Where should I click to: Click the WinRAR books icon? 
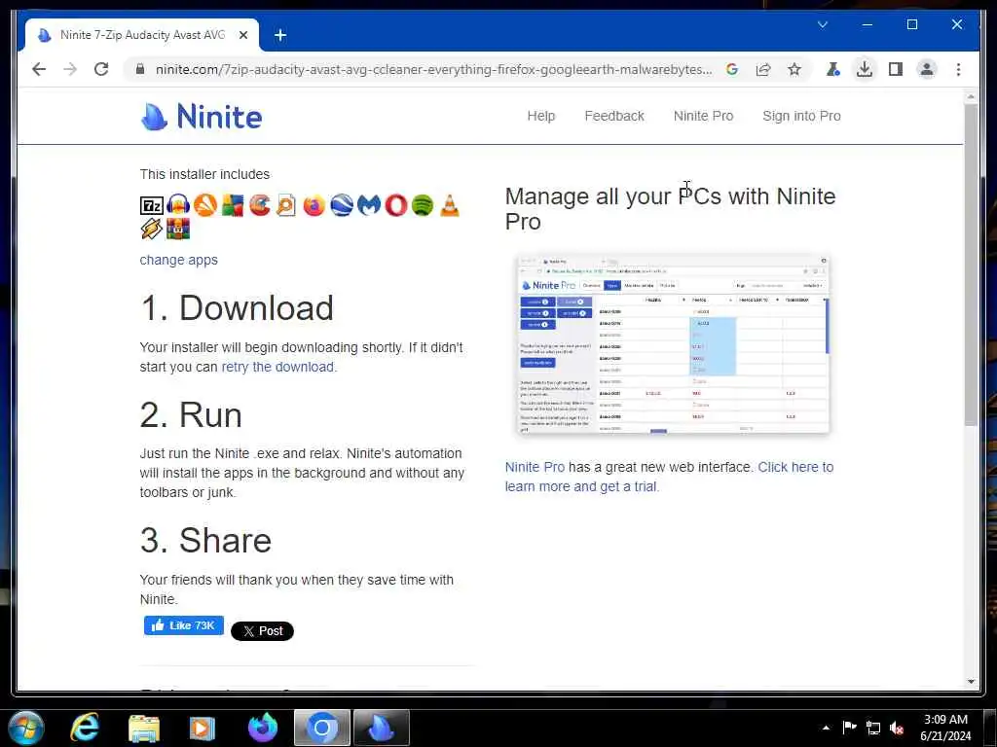point(178,229)
